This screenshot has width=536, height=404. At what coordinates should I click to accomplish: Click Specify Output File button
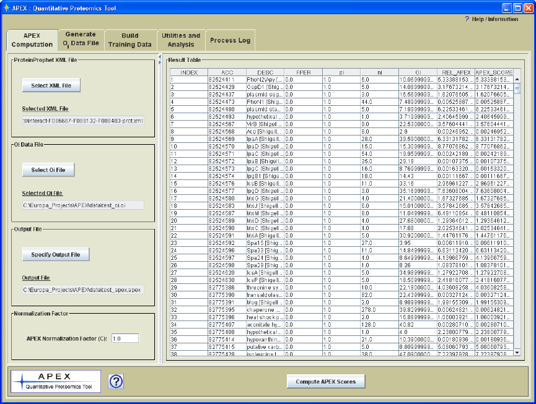pyautogui.click(x=56, y=254)
